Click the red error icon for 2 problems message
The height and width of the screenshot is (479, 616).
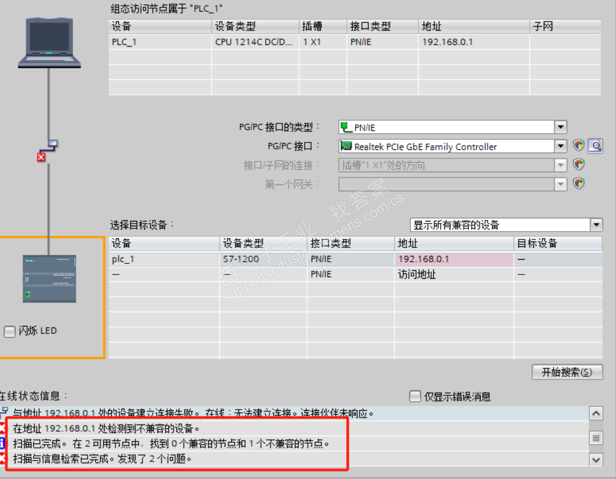point(2,458)
